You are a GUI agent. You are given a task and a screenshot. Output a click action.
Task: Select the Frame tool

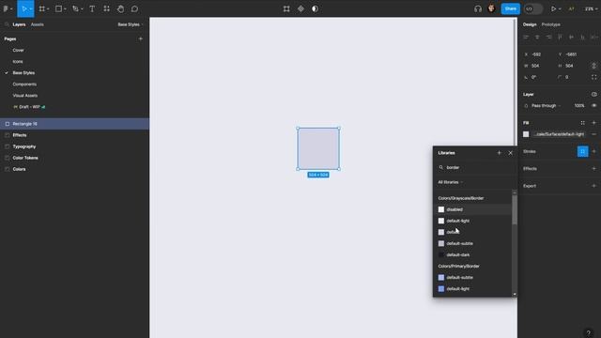41,8
